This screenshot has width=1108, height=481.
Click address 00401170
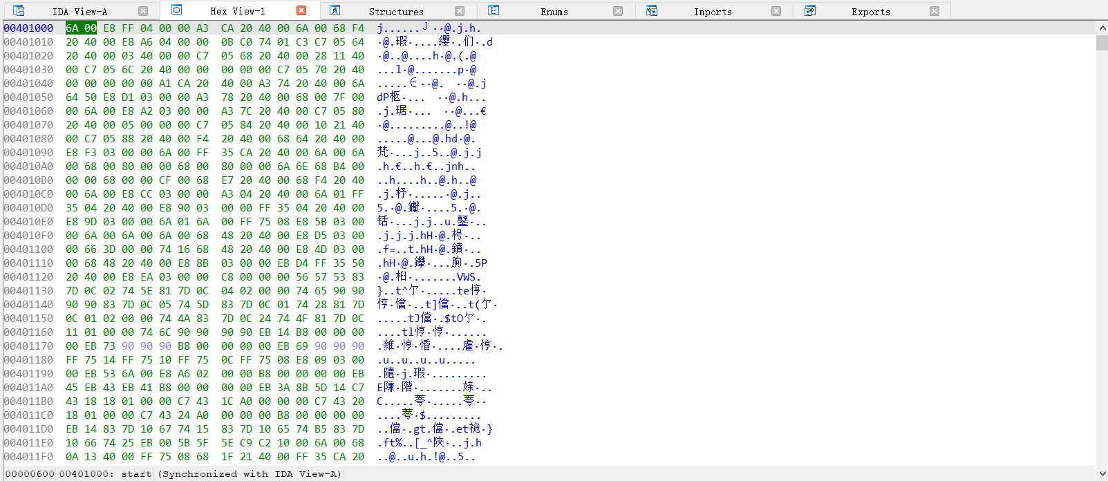pos(28,346)
